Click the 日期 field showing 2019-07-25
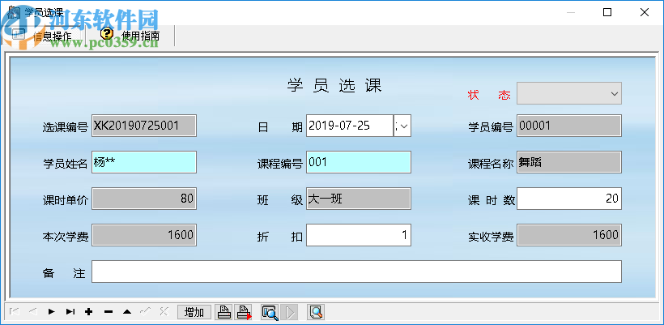Image resolution: width=664 pixels, height=325 pixels. (350, 126)
